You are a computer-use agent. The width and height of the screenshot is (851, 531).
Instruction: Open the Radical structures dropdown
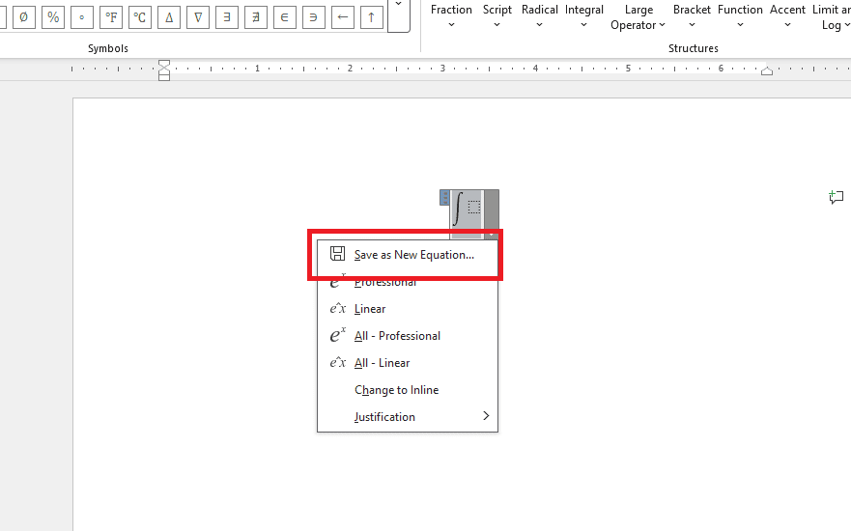pyautogui.click(x=539, y=16)
